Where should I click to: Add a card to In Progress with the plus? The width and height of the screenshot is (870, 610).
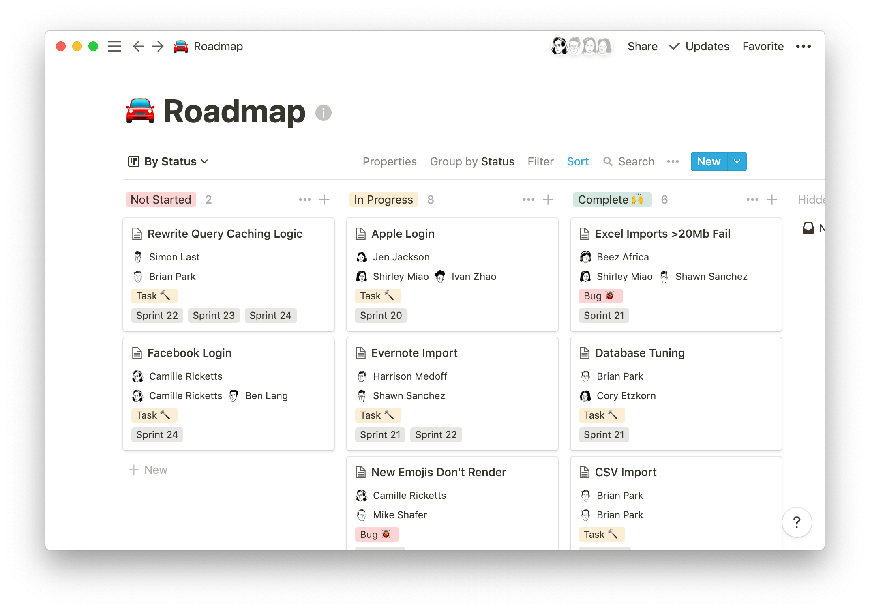(548, 199)
